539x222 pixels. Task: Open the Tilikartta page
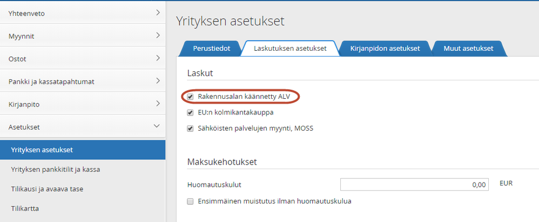click(25, 208)
